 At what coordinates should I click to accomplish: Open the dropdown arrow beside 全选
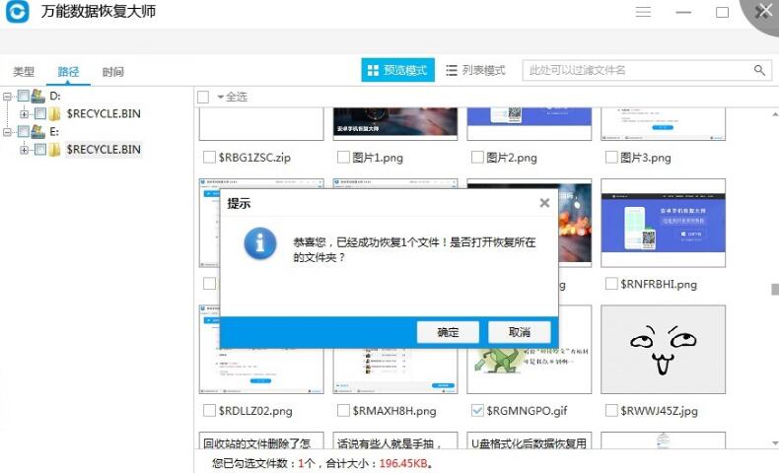(220, 98)
